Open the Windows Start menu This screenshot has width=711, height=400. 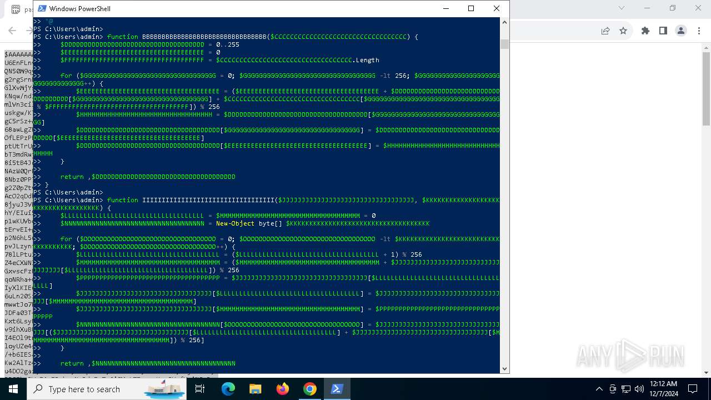click(x=13, y=389)
